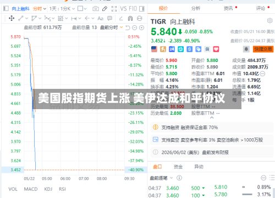Select the wave pattern drawing tool
The height and width of the screenshot is (198, 275).
point(47,18)
